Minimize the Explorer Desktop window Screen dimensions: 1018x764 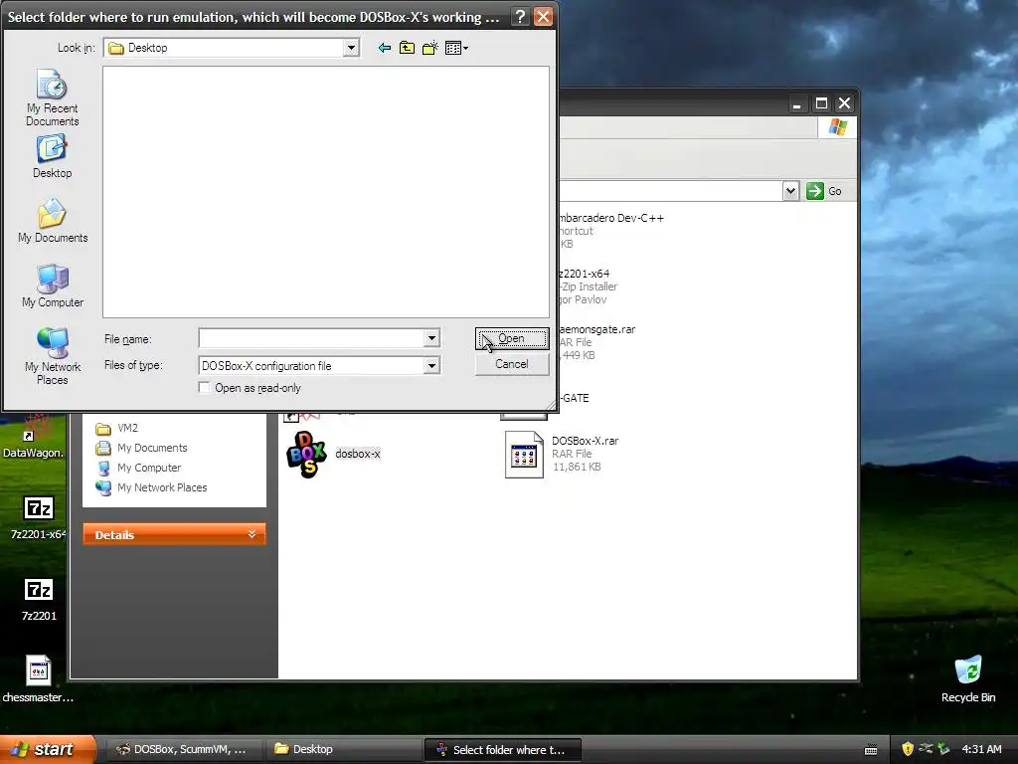(797, 103)
